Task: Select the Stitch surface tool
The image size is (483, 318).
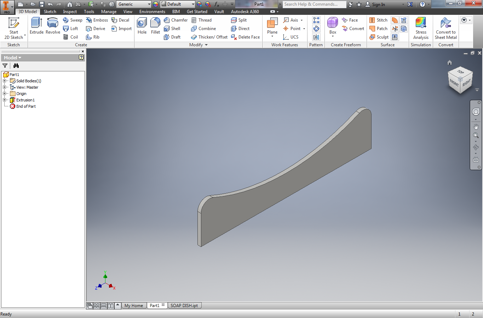Action: 378,20
